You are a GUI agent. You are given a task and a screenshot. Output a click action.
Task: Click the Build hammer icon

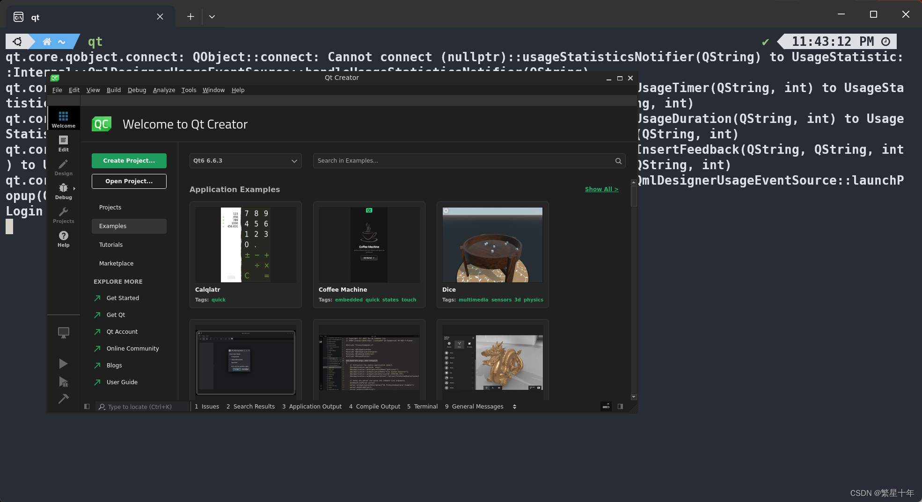(64, 399)
